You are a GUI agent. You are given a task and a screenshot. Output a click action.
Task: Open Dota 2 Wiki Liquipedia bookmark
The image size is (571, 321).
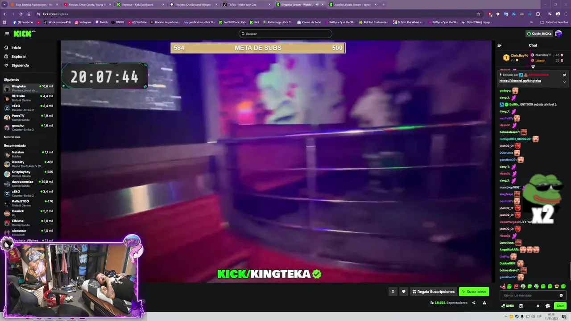[477, 22]
